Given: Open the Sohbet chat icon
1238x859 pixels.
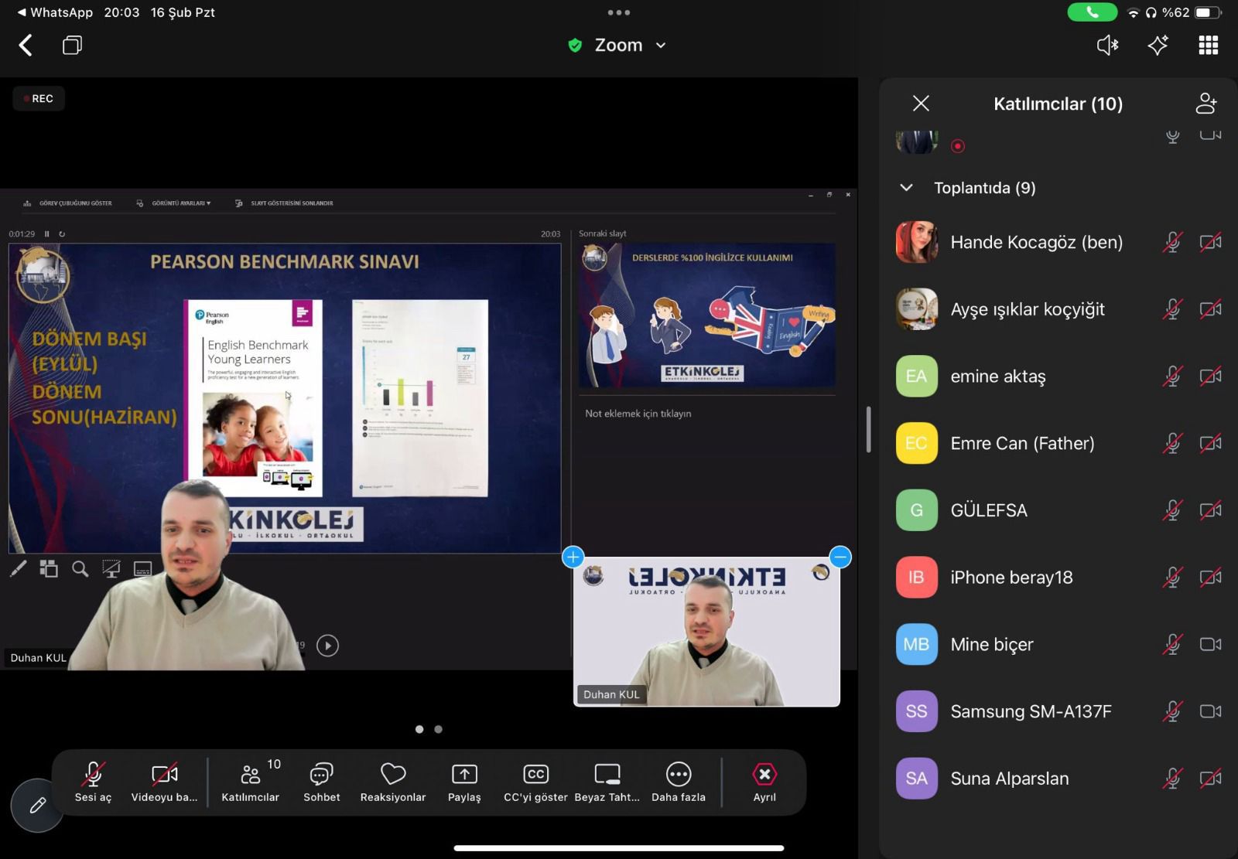Looking at the screenshot, I should click(321, 775).
